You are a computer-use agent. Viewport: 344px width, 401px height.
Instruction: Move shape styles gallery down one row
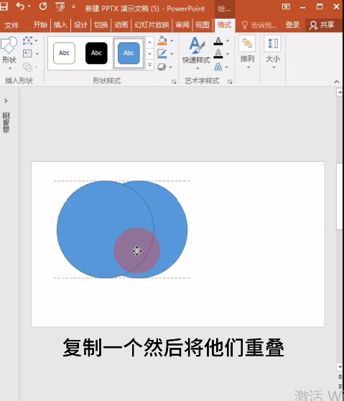coord(150,54)
